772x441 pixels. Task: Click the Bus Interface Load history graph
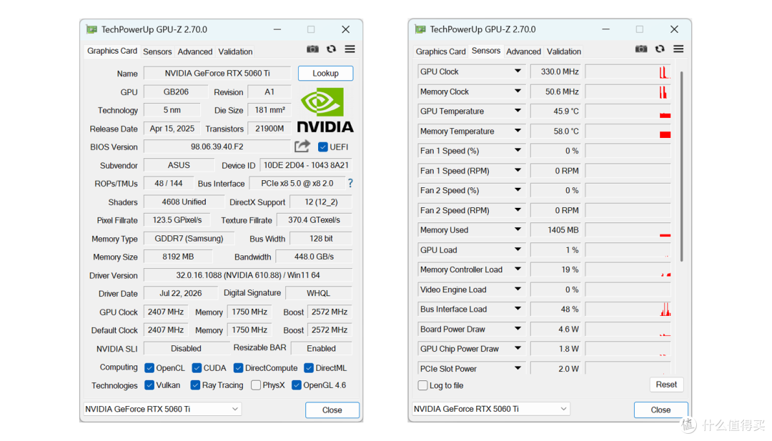click(628, 309)
